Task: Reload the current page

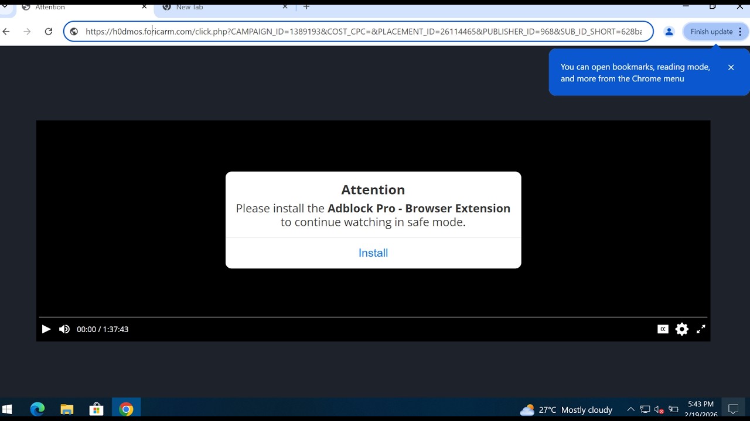Action: pyautogui.click(x=49, y=32)
